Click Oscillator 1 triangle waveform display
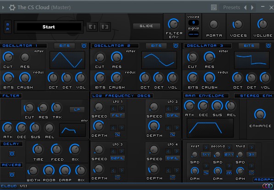The image size is (274, 190). (x=67, y=60)
